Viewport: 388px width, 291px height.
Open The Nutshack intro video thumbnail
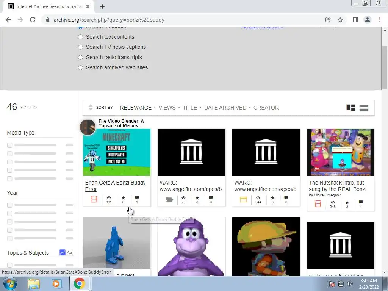tap(341, 152)
